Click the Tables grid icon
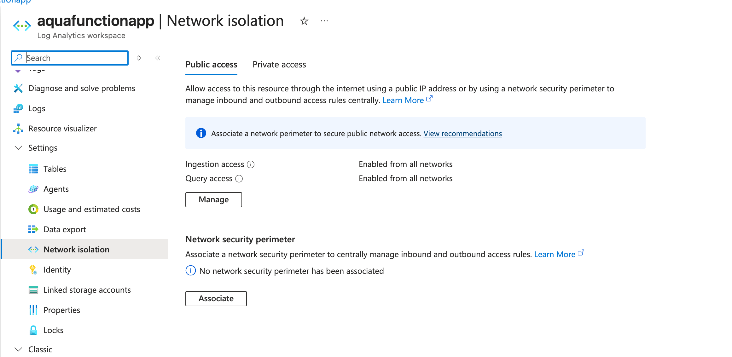The image size is (732, 357). (x=33, y=169)
